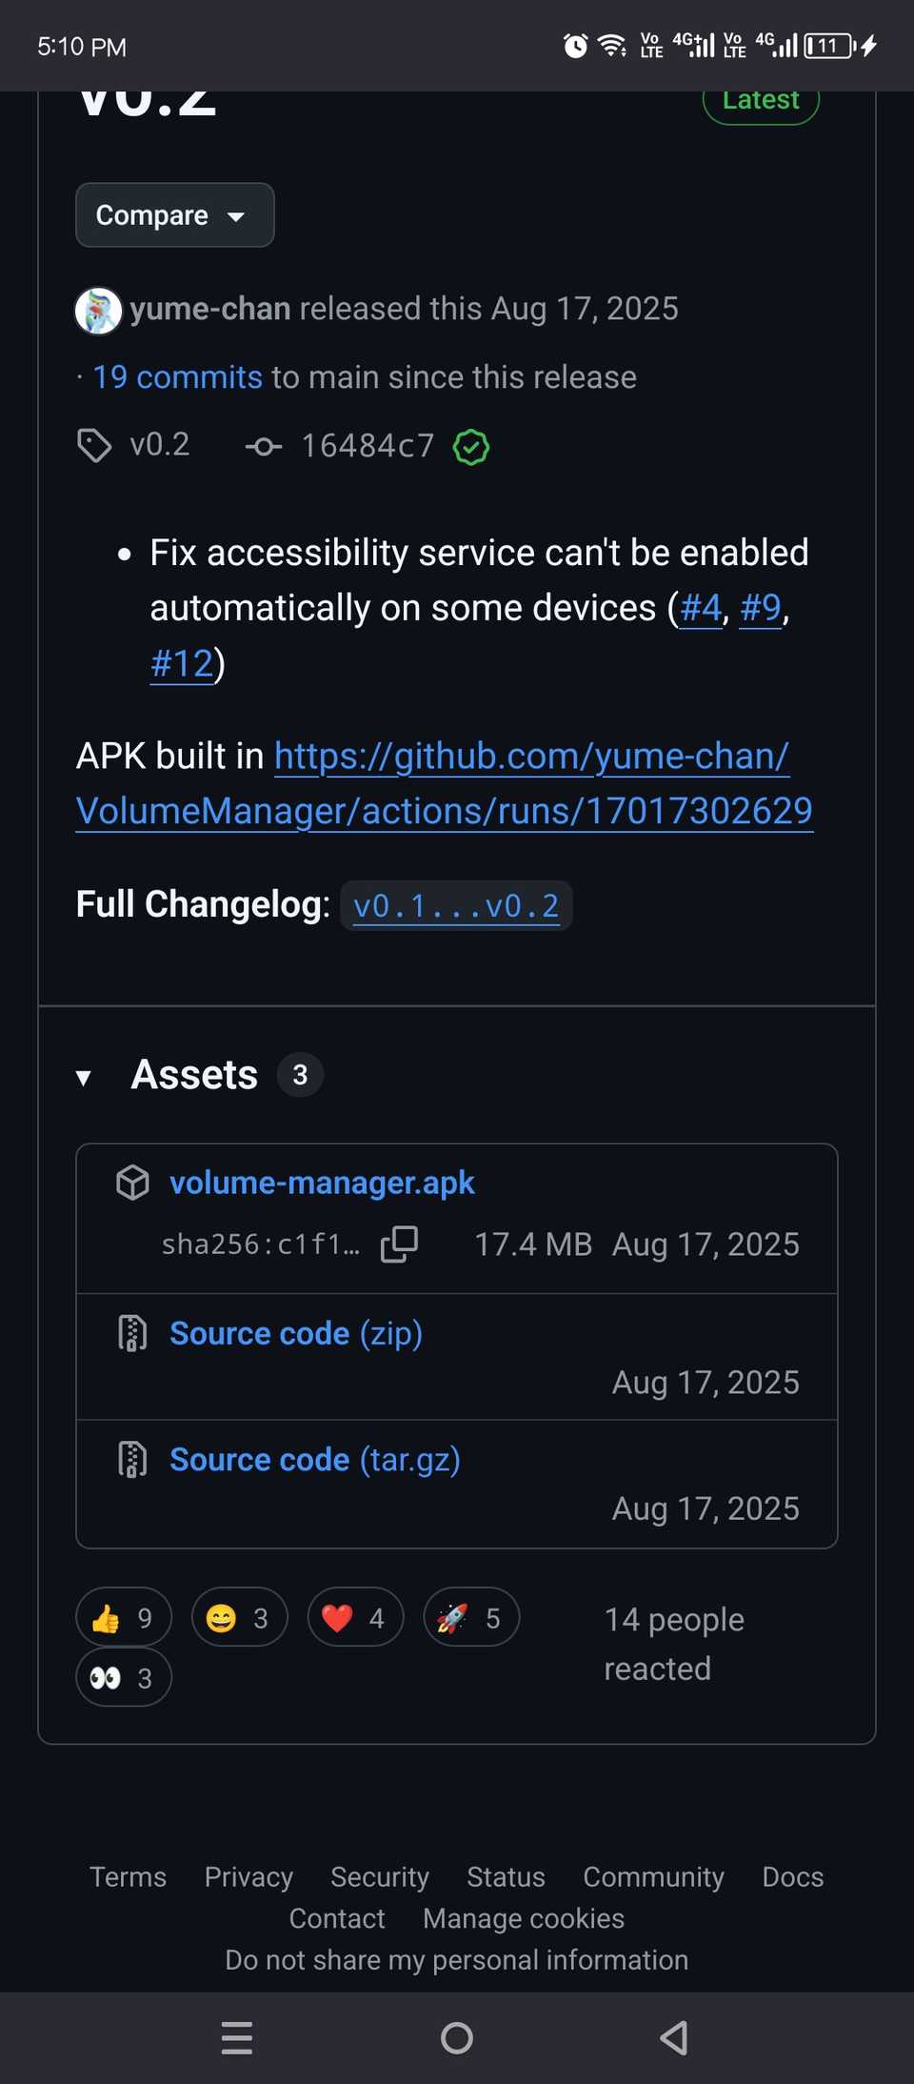Image resolution: width=914 pixels, height=2084 pixels.
Task: Toggle the heart reaction
Action: [x=355, y=1617]
